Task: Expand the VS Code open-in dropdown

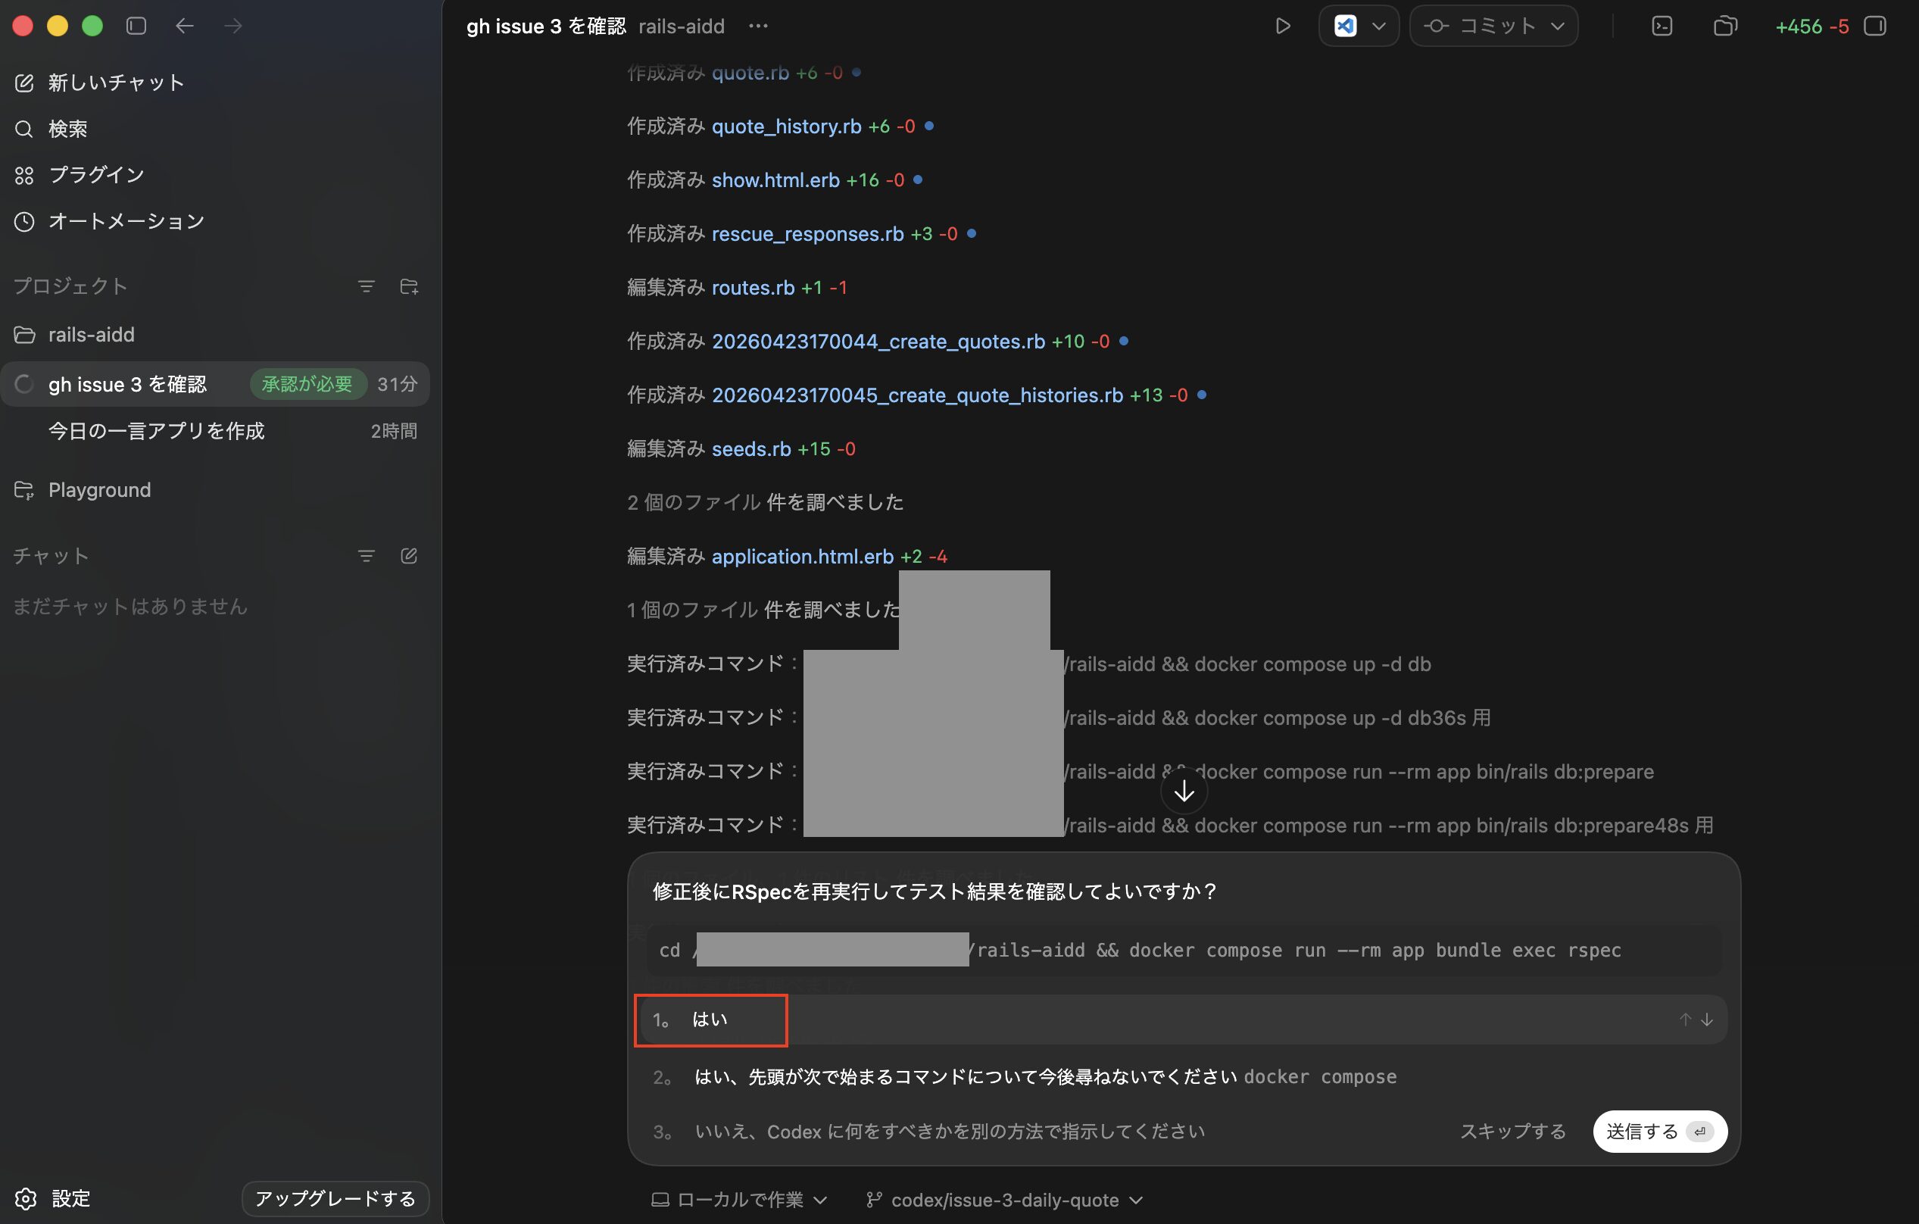Action: [x=1378, y=27]
